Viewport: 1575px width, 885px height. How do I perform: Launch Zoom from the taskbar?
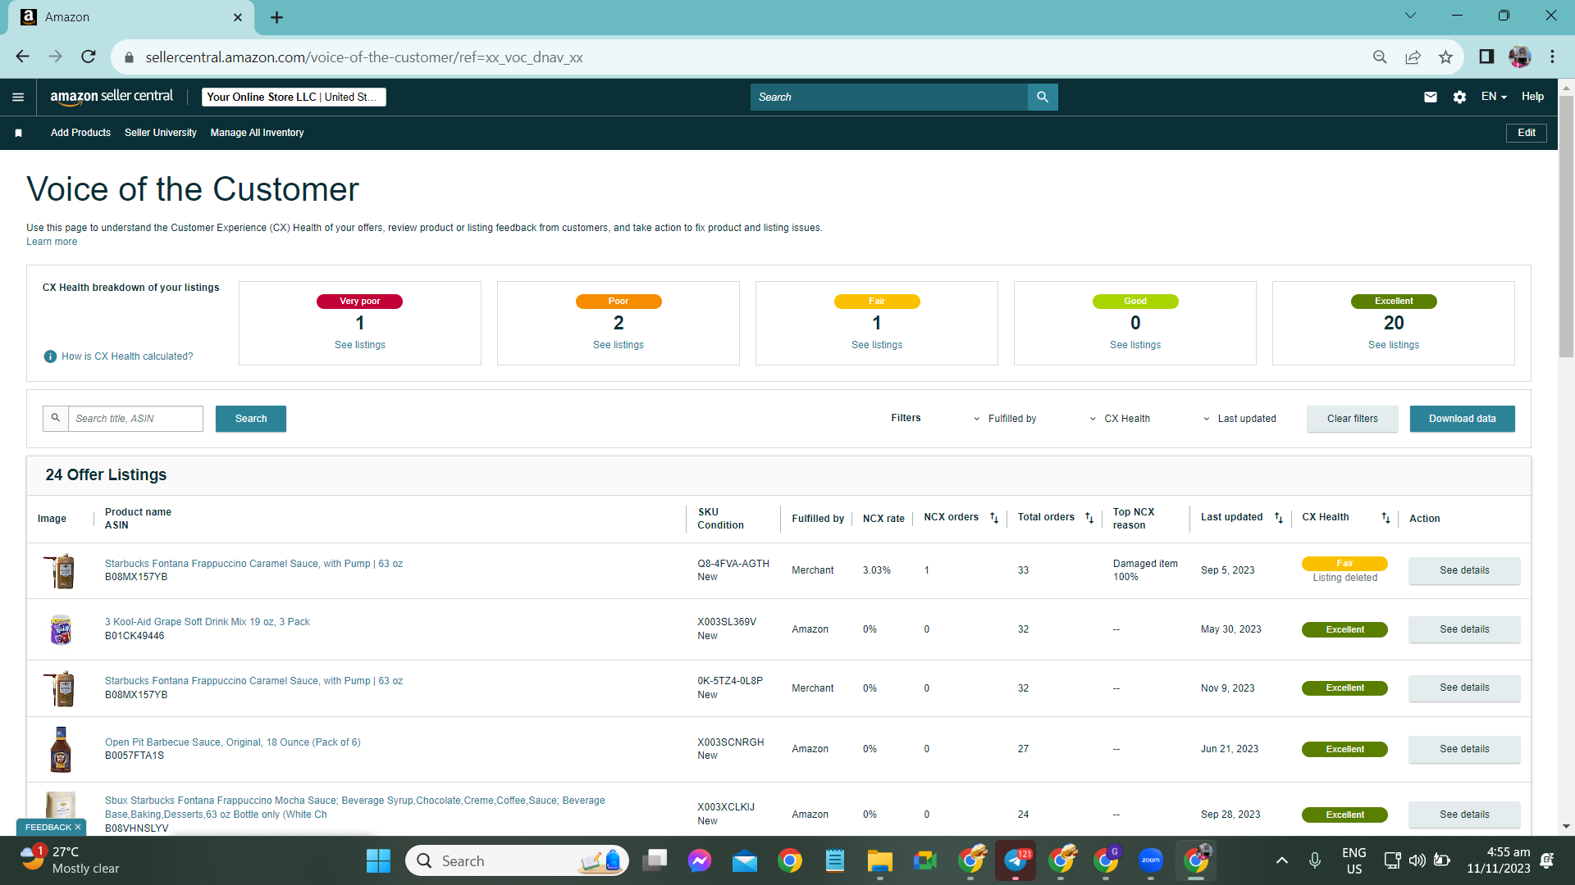click(1151, 860)
